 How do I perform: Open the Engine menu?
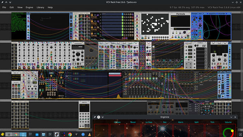click(29, 7)
